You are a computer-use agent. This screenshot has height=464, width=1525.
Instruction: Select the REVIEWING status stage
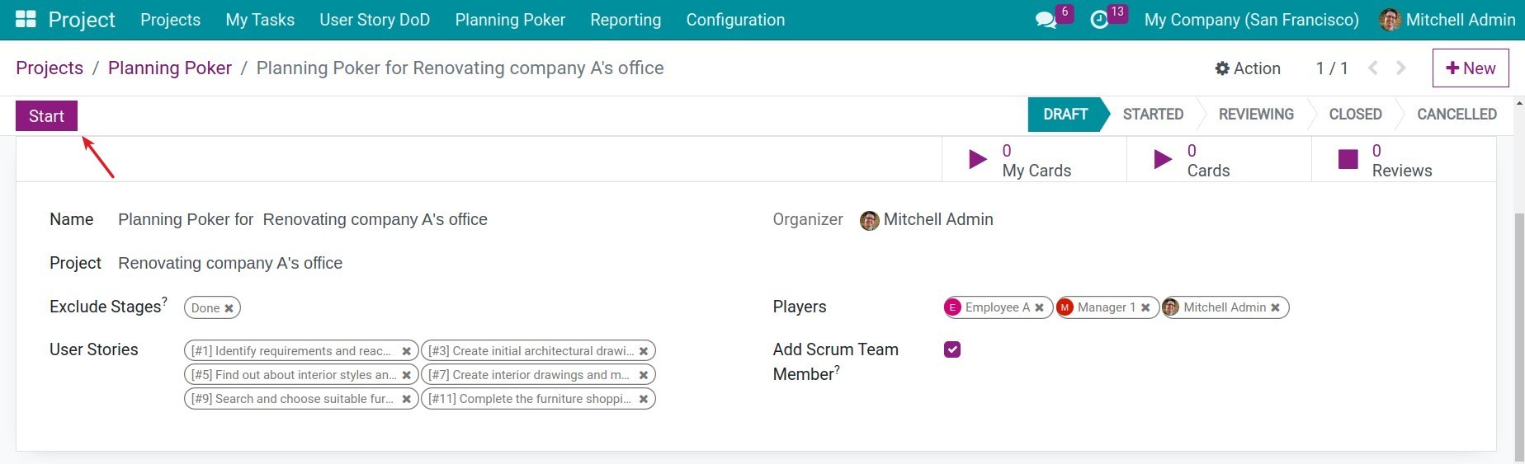pyautogui.click(x=1256, y=115)
